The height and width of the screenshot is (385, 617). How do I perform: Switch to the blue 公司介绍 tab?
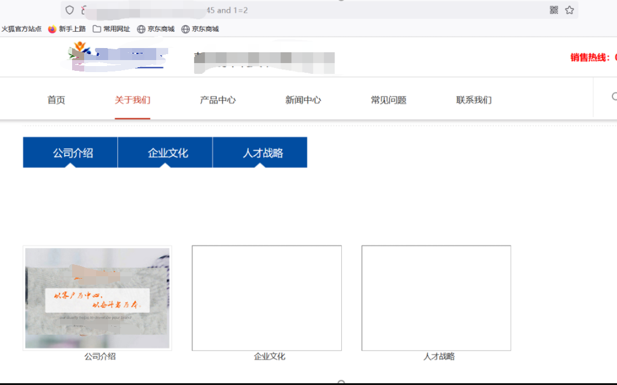pos(70,153)
